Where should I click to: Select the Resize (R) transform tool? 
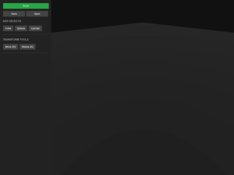coord(27,47)
